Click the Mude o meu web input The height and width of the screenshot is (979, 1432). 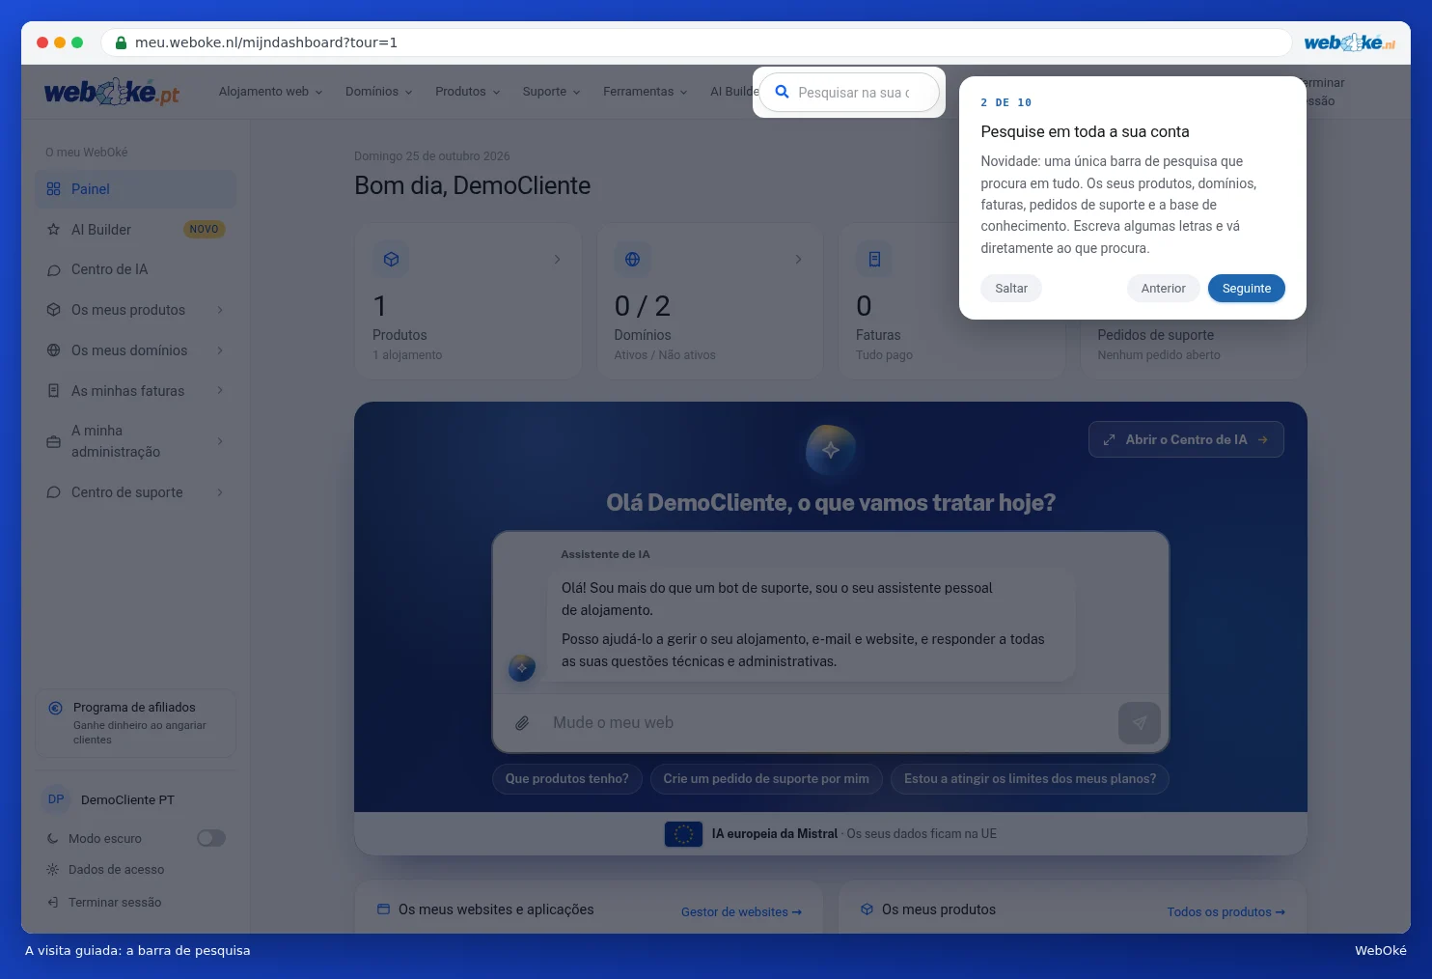(830, 723)
